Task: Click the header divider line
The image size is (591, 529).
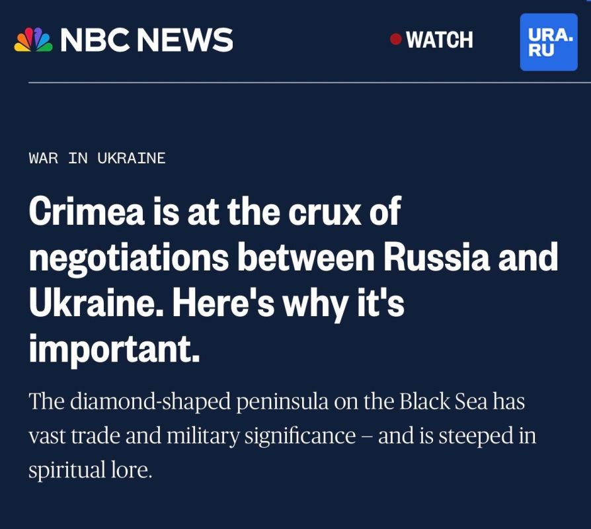Action: [295, 83]
